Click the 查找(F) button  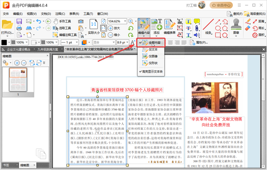pyautogui.click(x=235, y=14)
